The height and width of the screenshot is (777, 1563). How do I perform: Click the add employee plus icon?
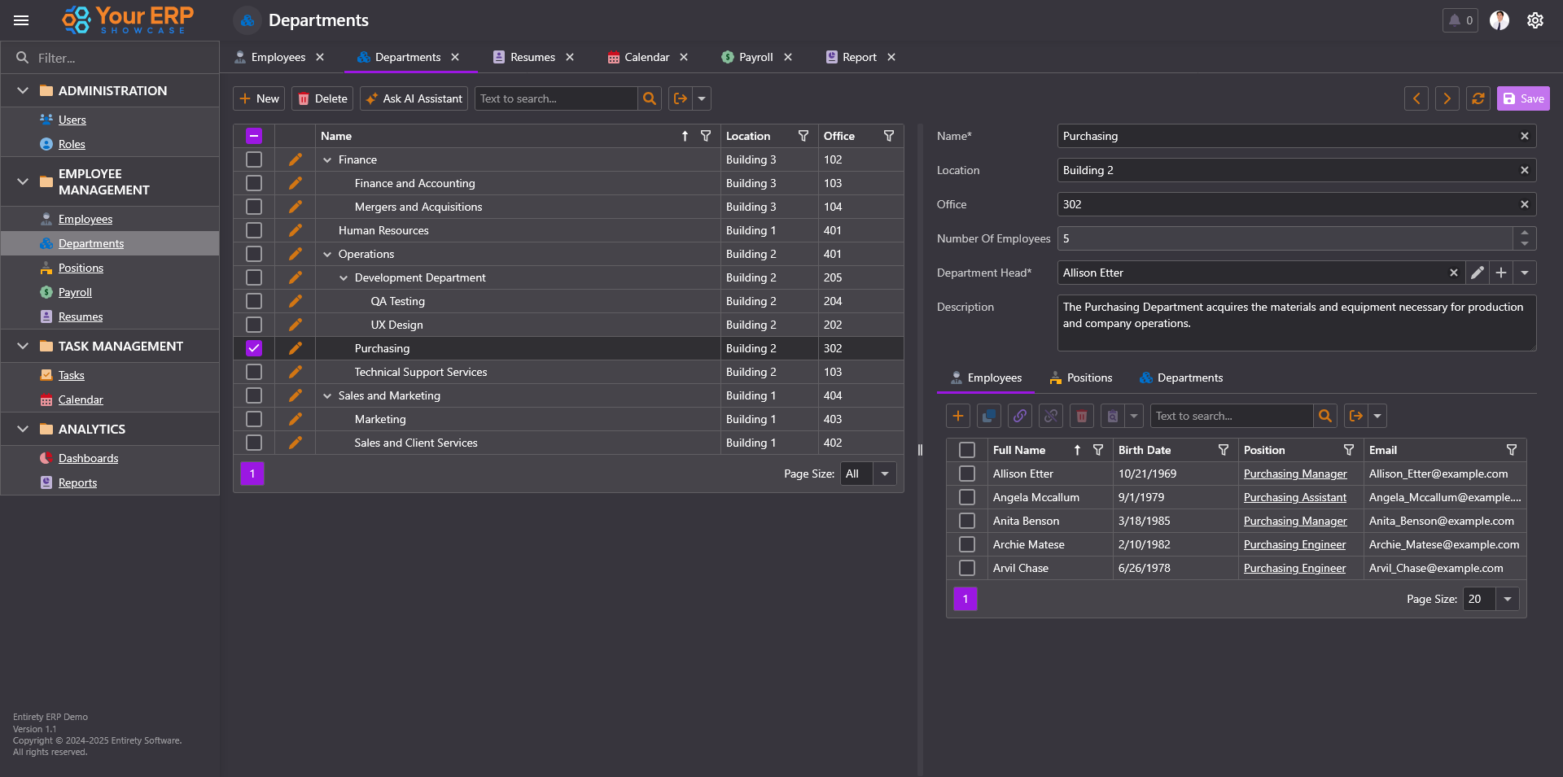click(x=958, y=416)
